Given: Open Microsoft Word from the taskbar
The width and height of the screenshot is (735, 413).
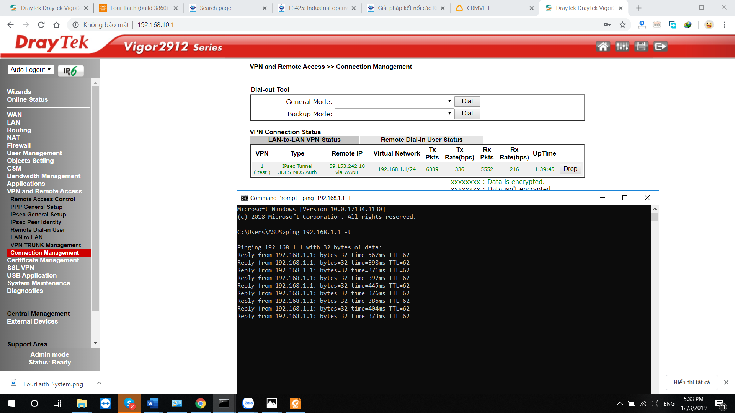Looking at the screenshot, I should [x=153, y=403].
